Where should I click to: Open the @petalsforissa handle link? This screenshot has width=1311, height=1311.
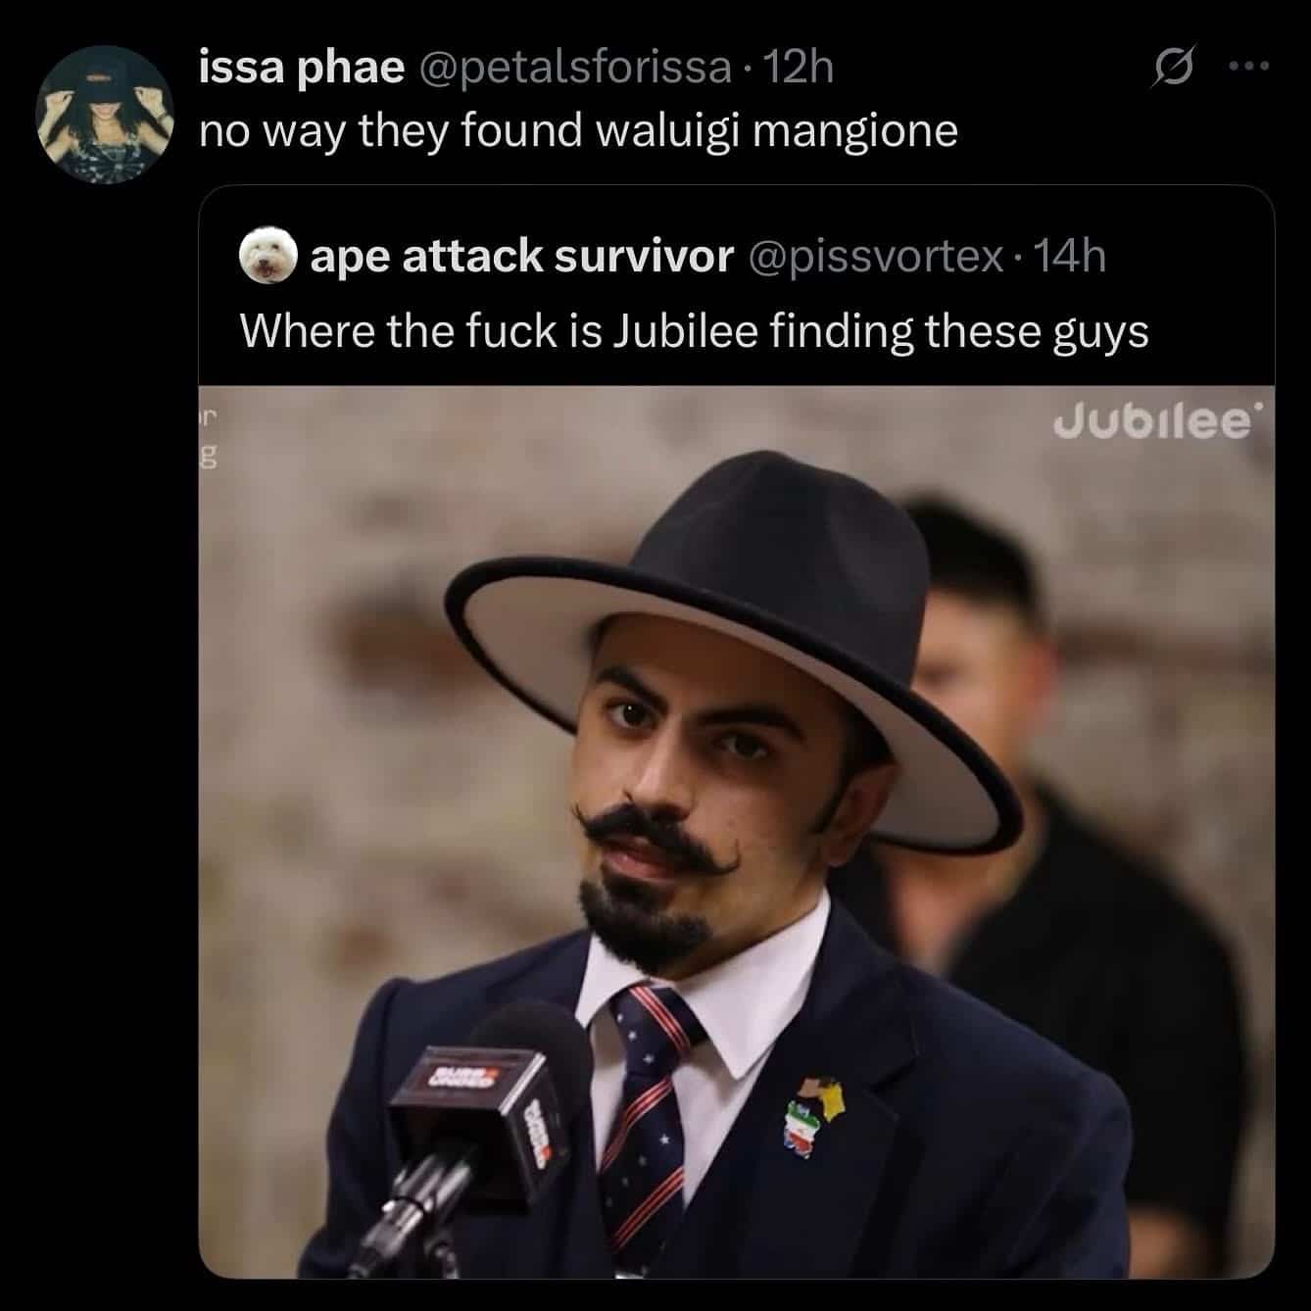pyautogui.click(x=575, y=68)
